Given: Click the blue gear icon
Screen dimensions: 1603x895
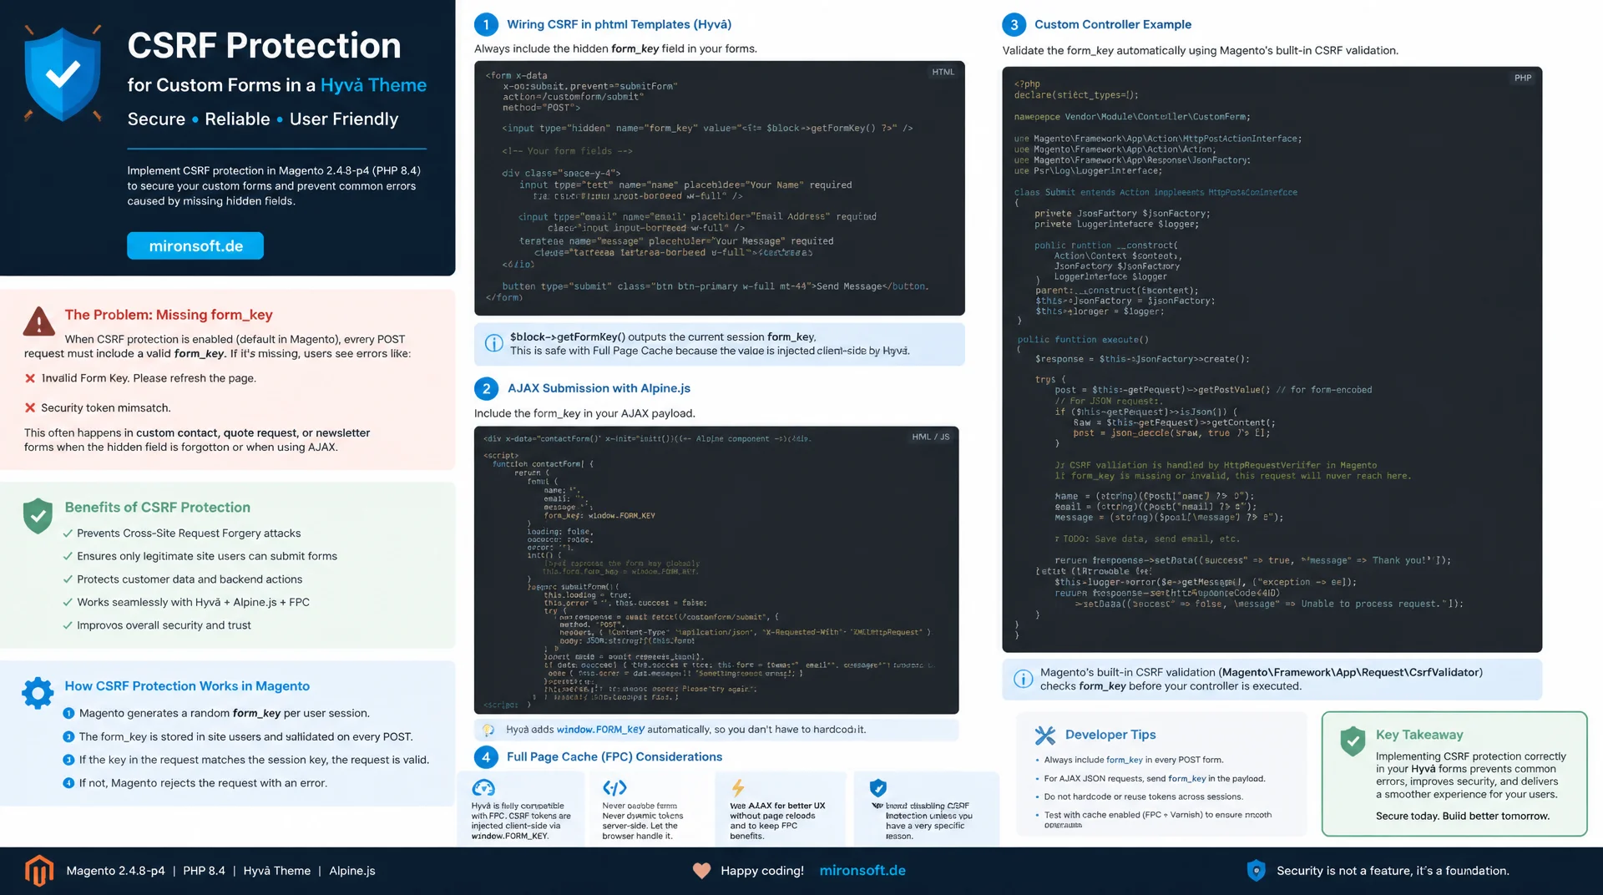Looking at the screenshot, I should [38, 693].
